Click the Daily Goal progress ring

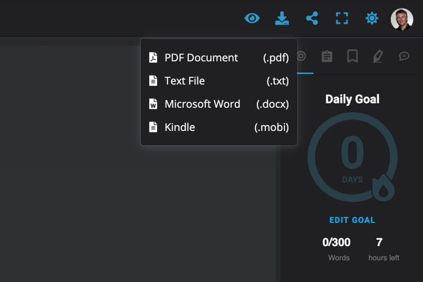[x=352, y=157]
